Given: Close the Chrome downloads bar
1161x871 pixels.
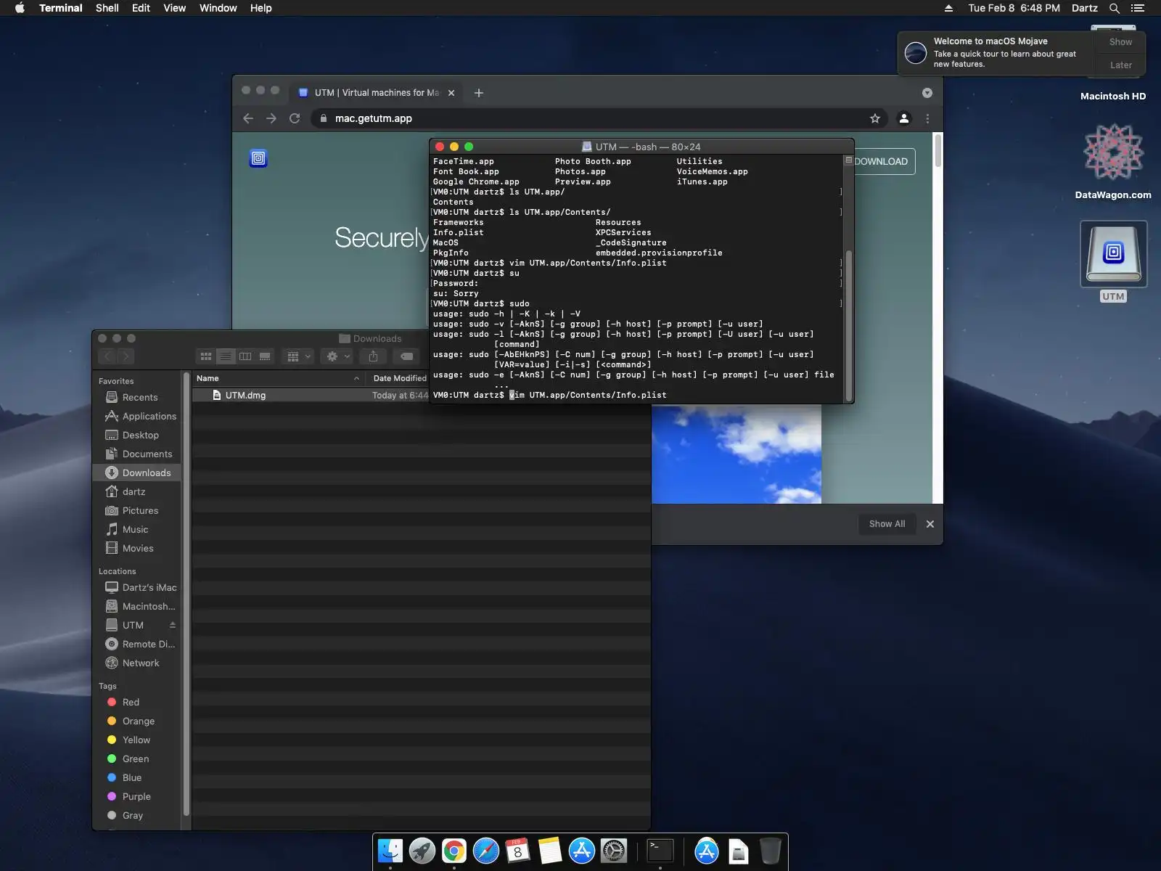Looking at the screenshot, I should [930, 524].
